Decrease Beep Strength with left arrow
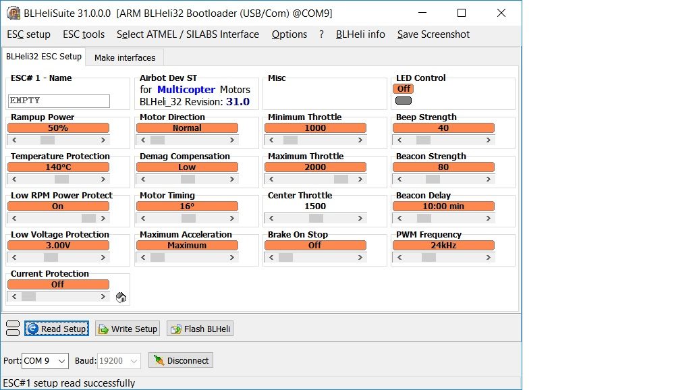The width and height of the screenshot is (691, 390). 399,140
